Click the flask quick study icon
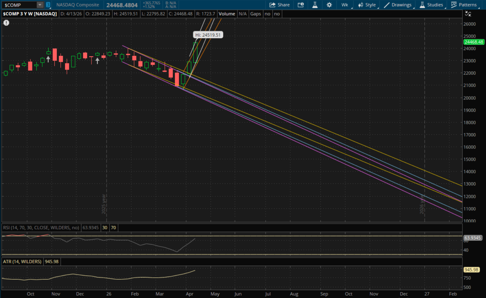This screenshot has width=486, height=298. (x=315, y=5)
